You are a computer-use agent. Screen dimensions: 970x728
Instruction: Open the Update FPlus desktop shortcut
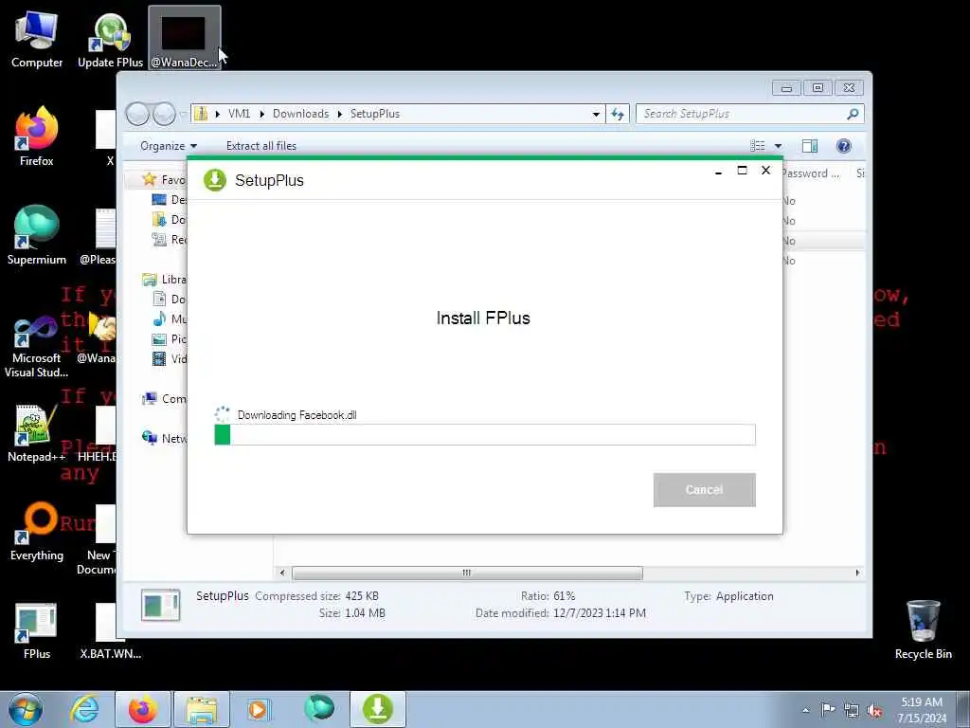point(110,38)
